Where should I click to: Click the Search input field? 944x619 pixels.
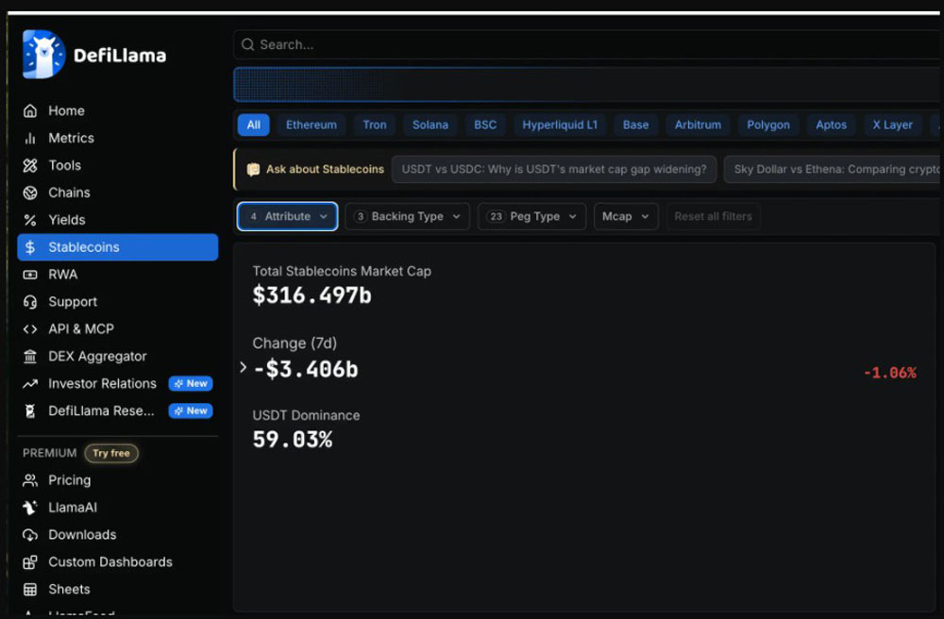click(587, 44)
